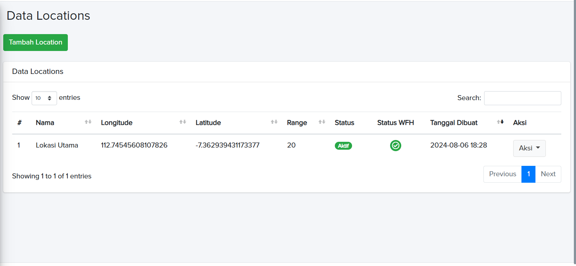Click the Longitude column header text

(117, 123)
